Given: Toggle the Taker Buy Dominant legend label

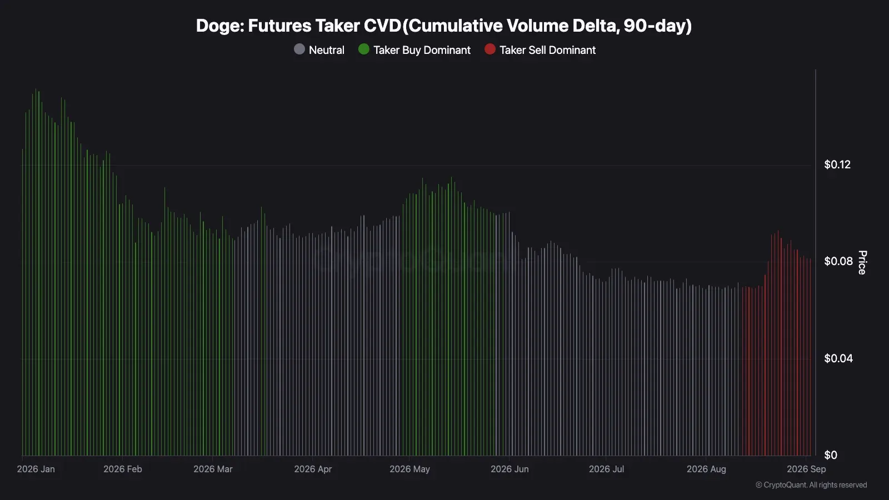Looking at the screenshot, I should 422,50.
